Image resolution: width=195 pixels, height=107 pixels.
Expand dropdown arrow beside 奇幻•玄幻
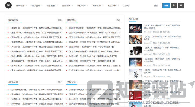(x=42, y=6)
